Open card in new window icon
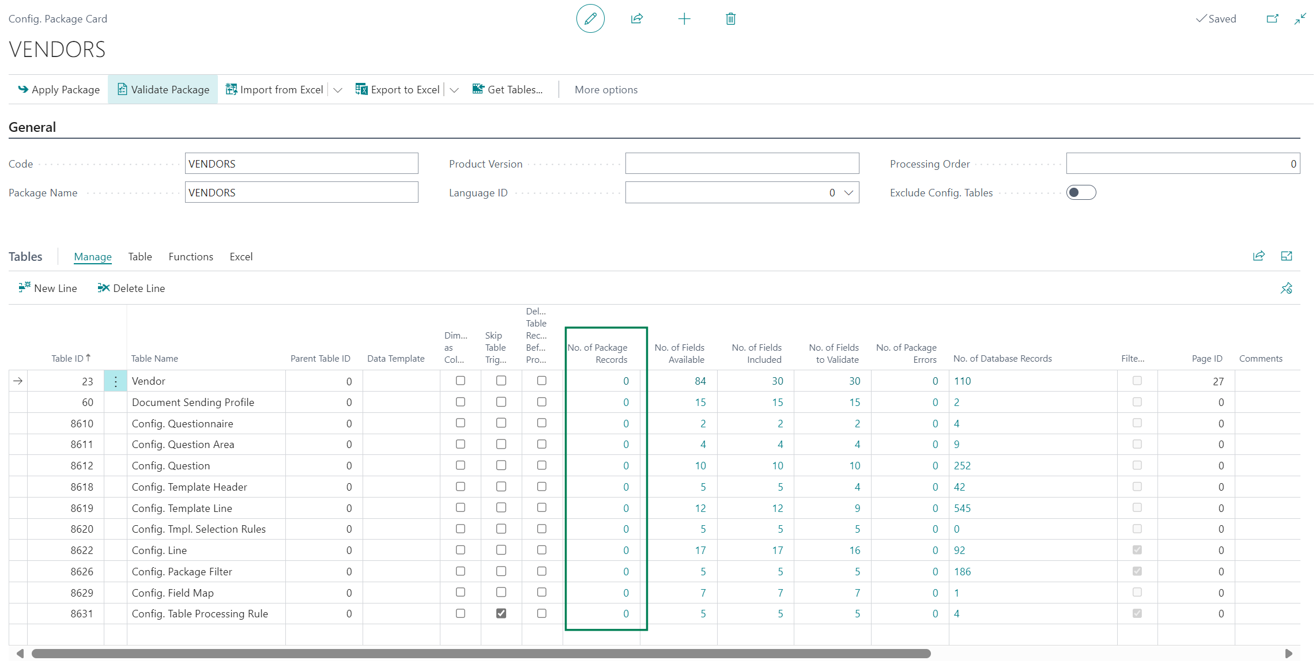 (x=1272, y=19)
